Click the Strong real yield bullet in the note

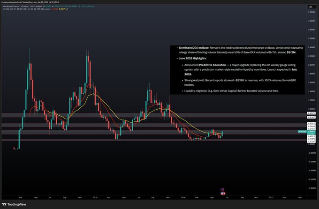240,82
